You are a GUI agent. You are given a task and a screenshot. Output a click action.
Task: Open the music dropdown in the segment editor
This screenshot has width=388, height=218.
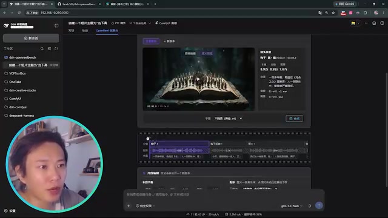pos(260,188)
